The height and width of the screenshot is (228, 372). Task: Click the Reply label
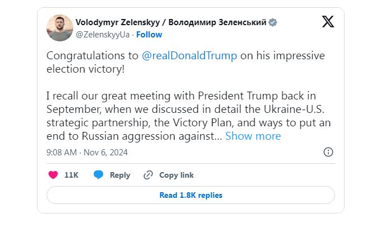[120, 175]
